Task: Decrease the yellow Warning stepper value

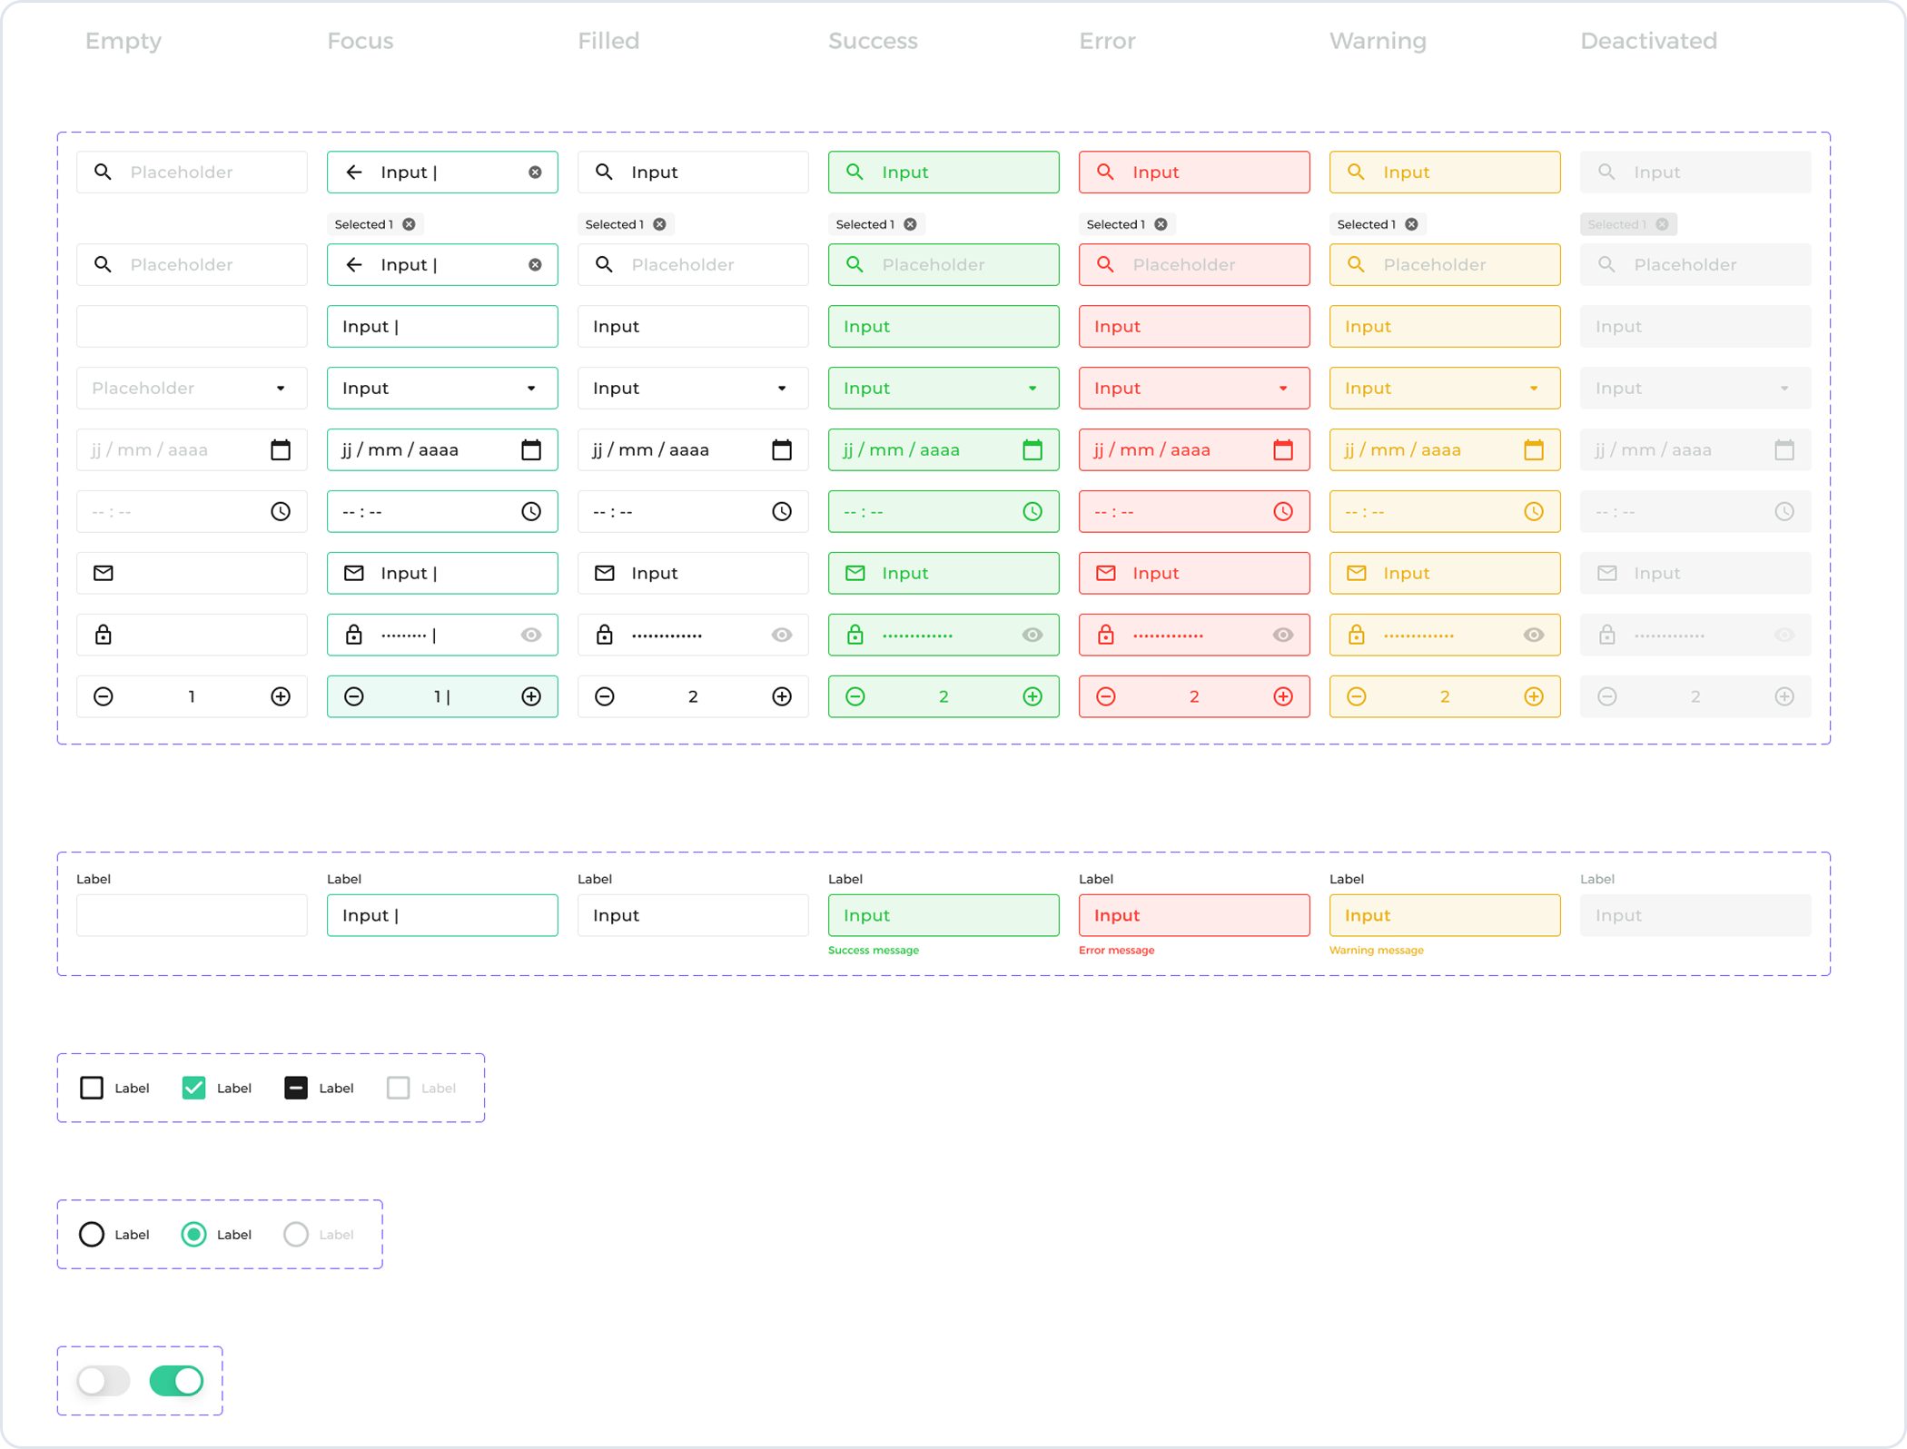Action: click(x=1357, y=696)
